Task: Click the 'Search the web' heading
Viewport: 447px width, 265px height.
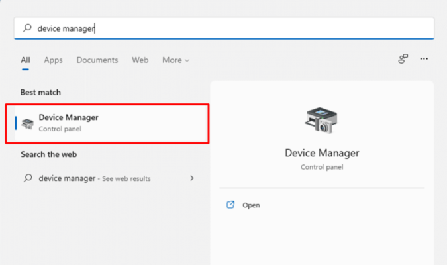Action: (x=49, y=154)
